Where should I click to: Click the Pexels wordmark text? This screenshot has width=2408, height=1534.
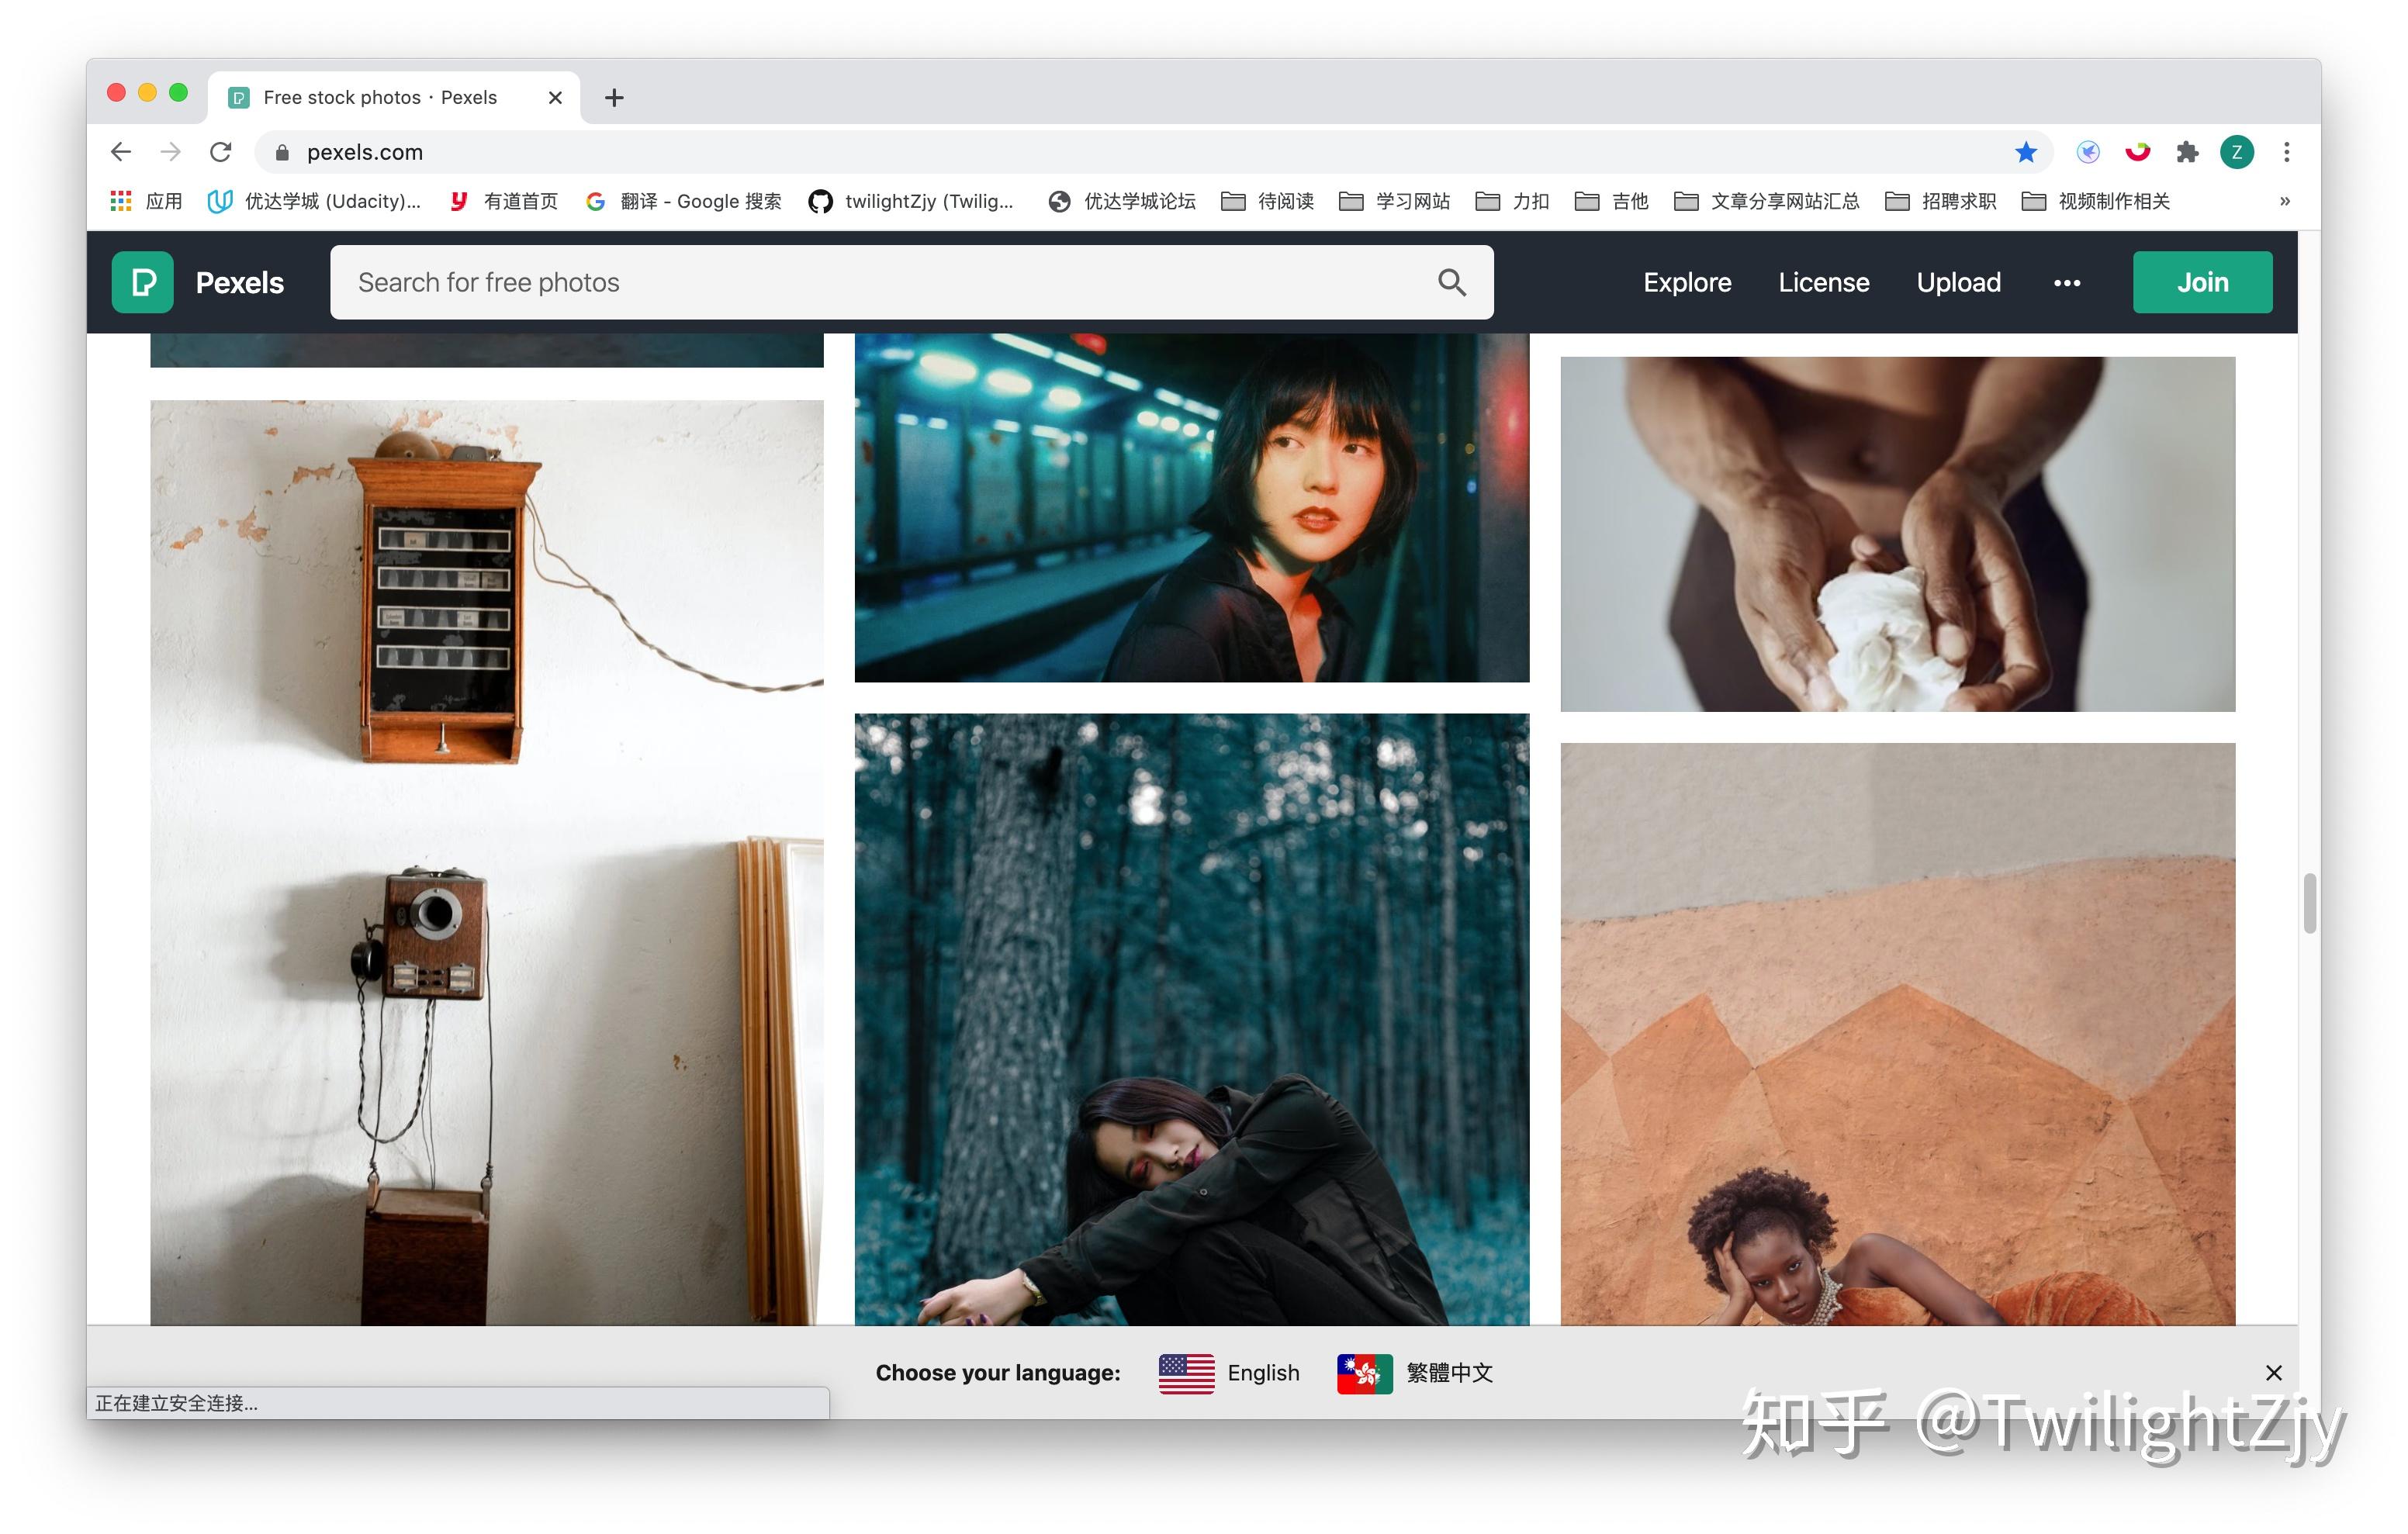coord(240,283)
